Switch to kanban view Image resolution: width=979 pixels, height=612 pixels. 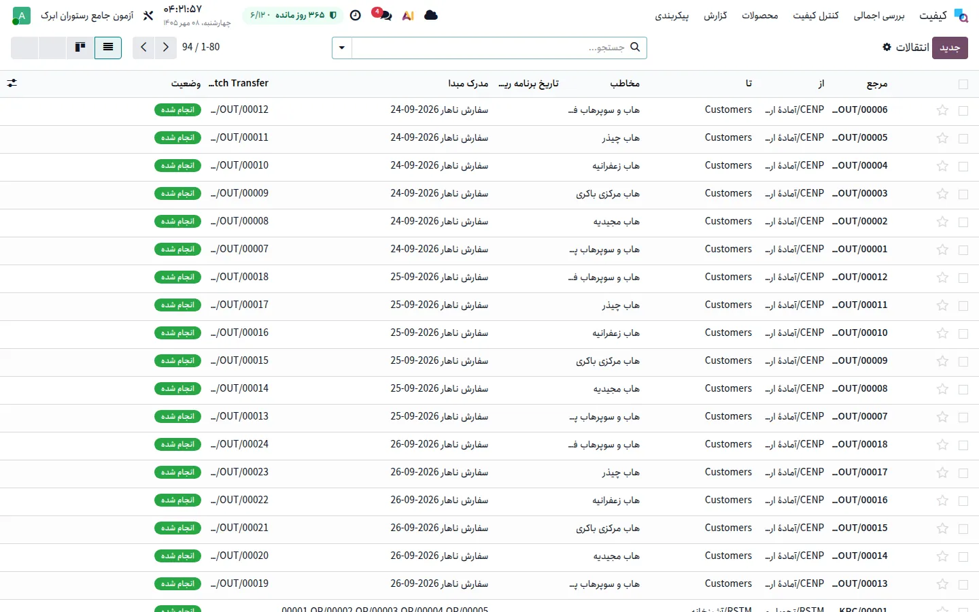click(x=80, y=48)
